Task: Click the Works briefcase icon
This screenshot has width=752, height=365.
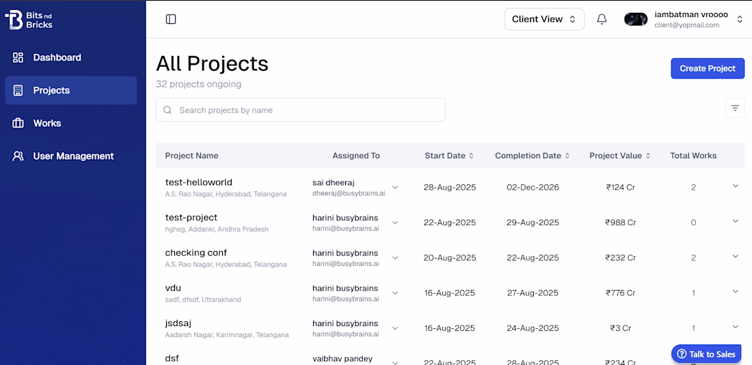Action: tap(18, 123)
